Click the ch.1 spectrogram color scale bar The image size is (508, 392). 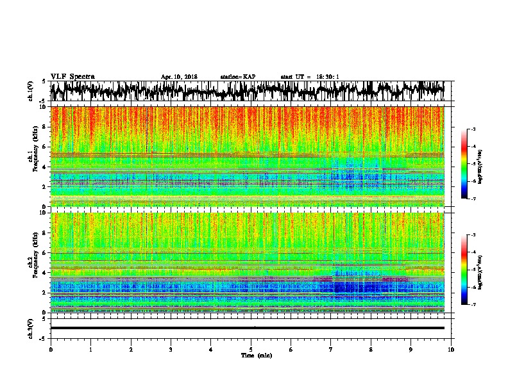tap(464, 164)
